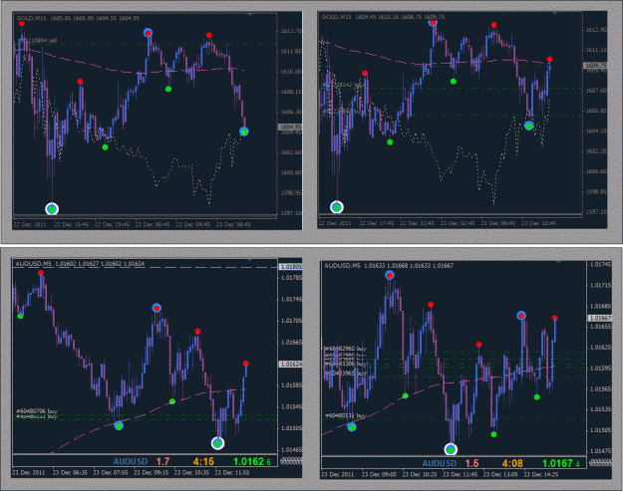The width and height of the screenshot is (623, 491).
Task: Click the 22 Dec 17:45 time label
Action: point(376,223)
